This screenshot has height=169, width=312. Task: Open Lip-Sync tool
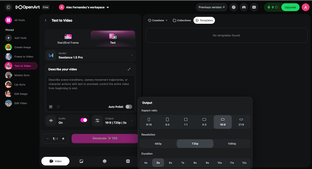click(16, 84)
